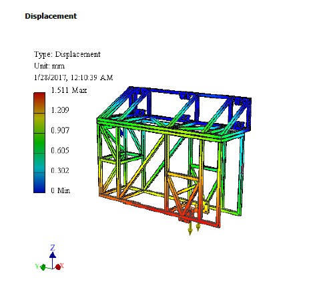Click the blue bottom segment of color bar

click(39, 183)
